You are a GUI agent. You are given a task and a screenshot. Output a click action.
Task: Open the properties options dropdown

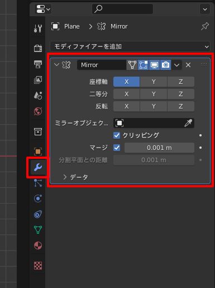click(205, 9)
